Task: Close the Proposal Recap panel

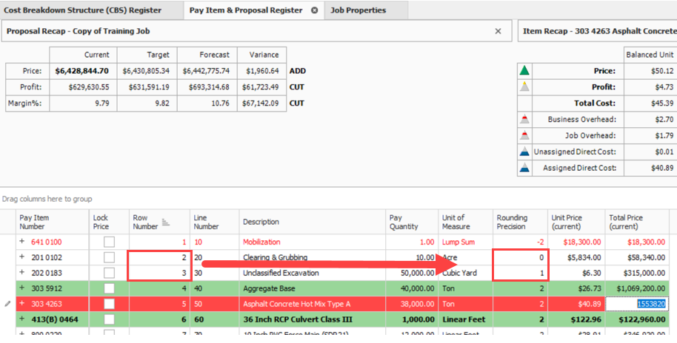Action: coord(498,31)
